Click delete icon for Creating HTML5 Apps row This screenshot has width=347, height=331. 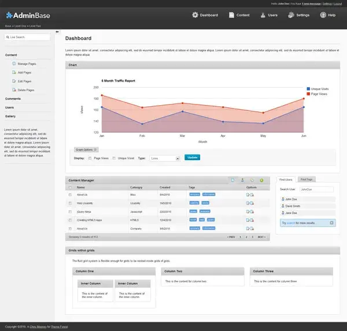(252, 220)
